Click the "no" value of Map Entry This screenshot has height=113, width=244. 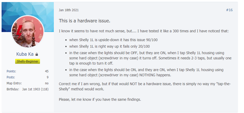point(47,83)
